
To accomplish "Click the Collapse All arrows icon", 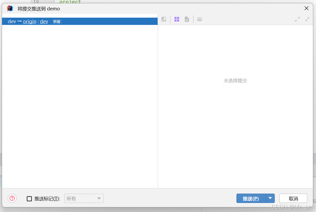I will [x=307, y=19].
